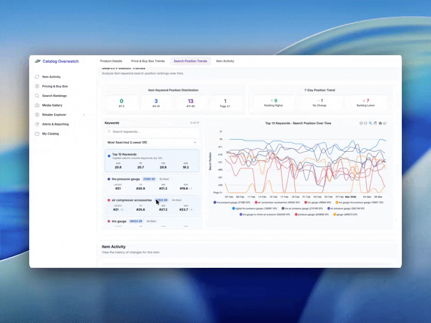Click the No Change trend card
Viewport: 431px width, 323px height.
click(320, 102)
